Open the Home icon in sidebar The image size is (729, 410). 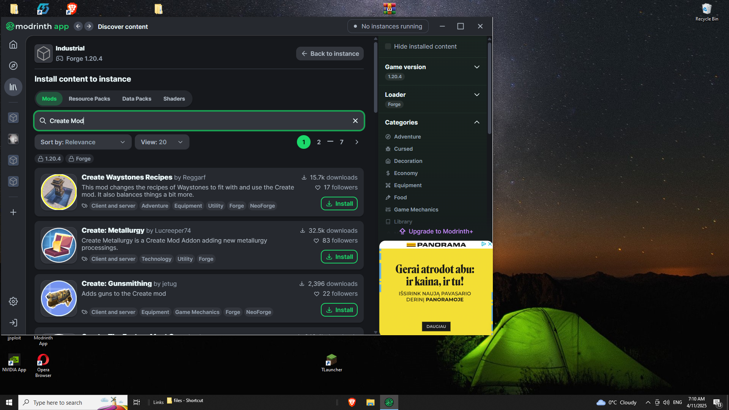[x=13, y=45]
